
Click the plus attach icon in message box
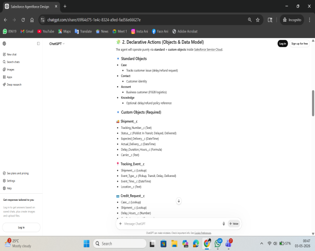pos(120,224)
